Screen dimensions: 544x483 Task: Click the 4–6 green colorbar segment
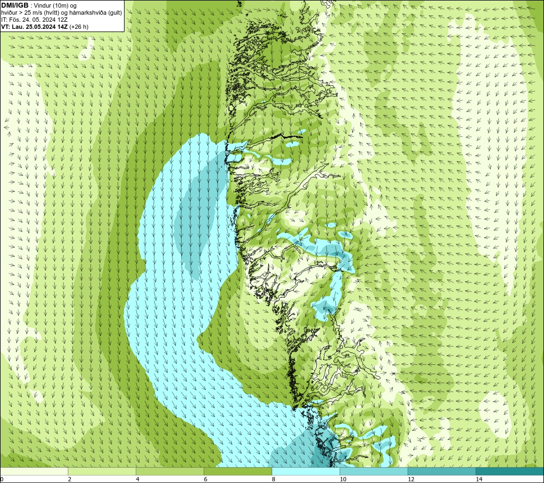click(x=170, y=471)
